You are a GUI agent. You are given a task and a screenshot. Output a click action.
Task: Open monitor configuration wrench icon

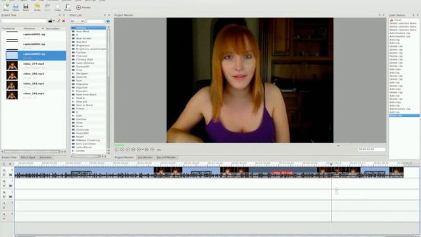point(159,149)
